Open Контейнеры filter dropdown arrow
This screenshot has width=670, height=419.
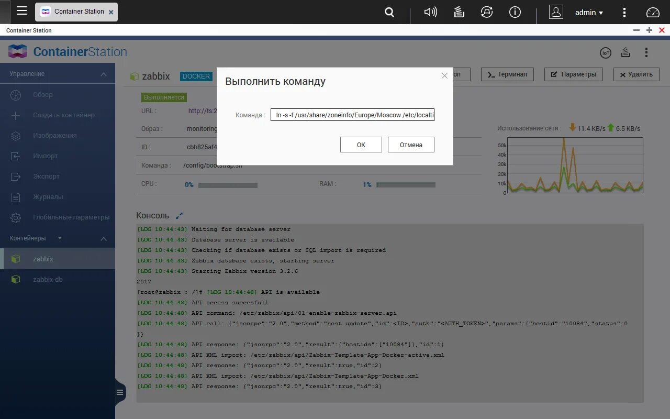coord(60,238)
